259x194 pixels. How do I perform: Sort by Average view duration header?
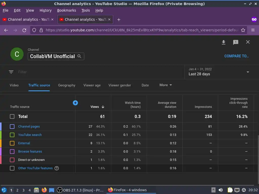pyautogui.click(x=167, y=105)
